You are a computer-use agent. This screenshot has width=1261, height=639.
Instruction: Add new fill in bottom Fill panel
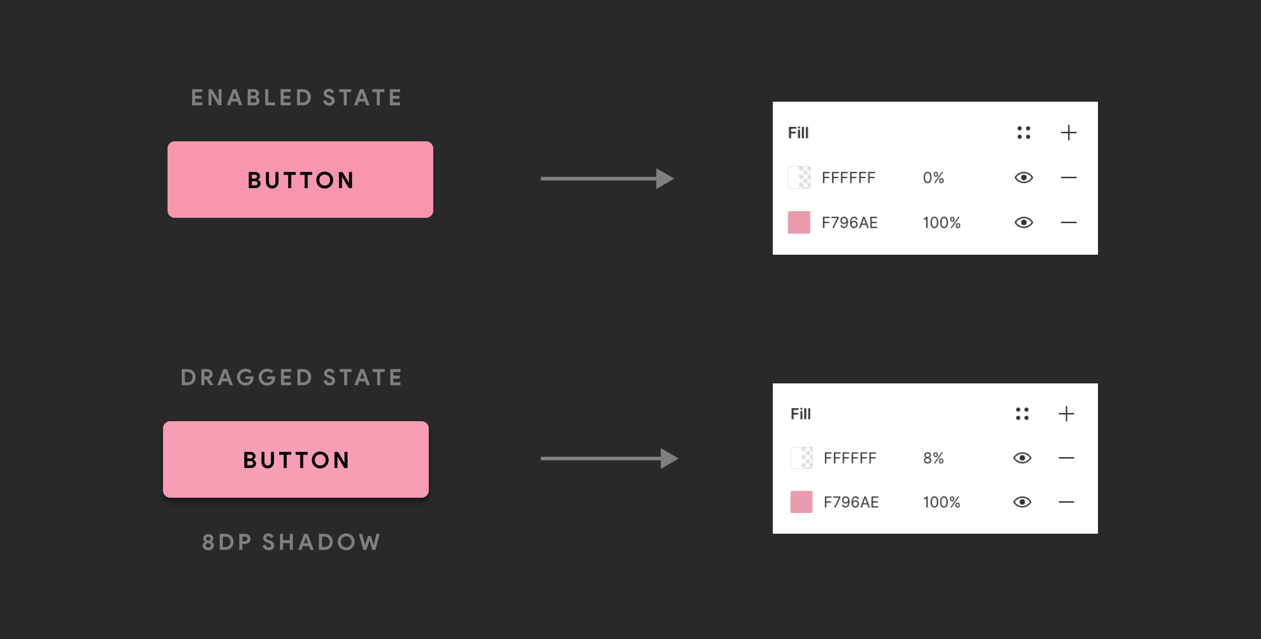point(1066,414)
